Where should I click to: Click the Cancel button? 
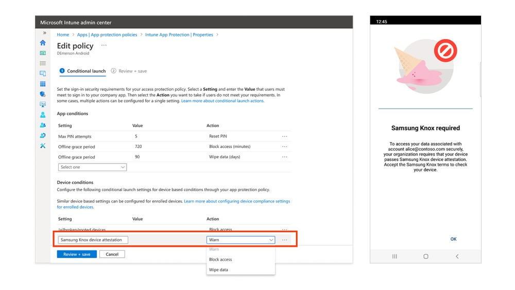tap(112, 254)
